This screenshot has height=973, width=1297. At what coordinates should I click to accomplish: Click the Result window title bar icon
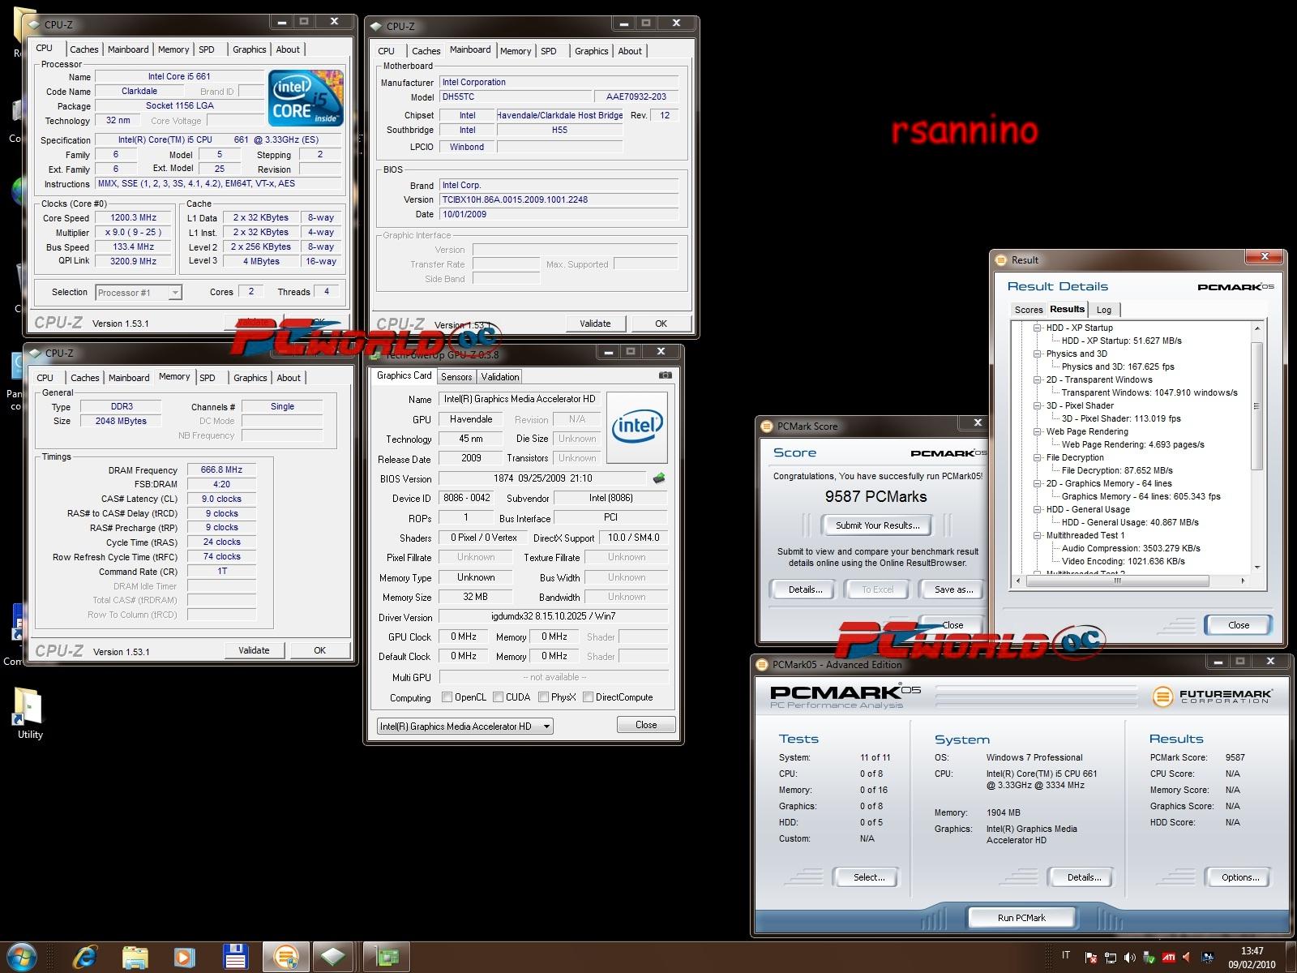coord(1000,259)
